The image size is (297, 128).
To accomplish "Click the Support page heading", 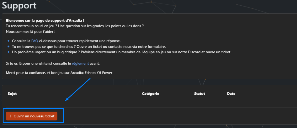I will click(x=19, y=5).
